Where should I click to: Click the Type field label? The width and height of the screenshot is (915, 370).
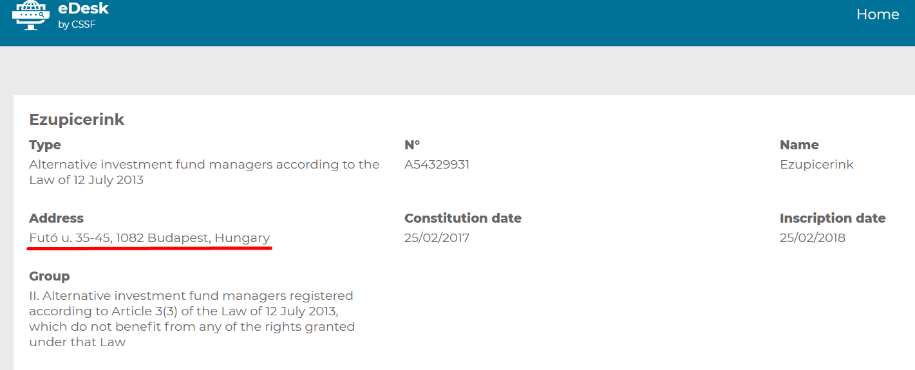pos(45,145)
